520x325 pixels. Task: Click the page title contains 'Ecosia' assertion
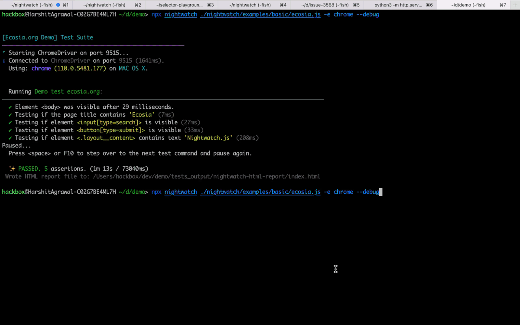click(94, 115)
